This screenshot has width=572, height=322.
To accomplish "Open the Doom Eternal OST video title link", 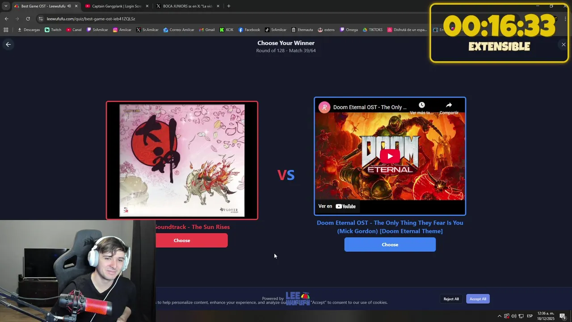I will 370,107.
